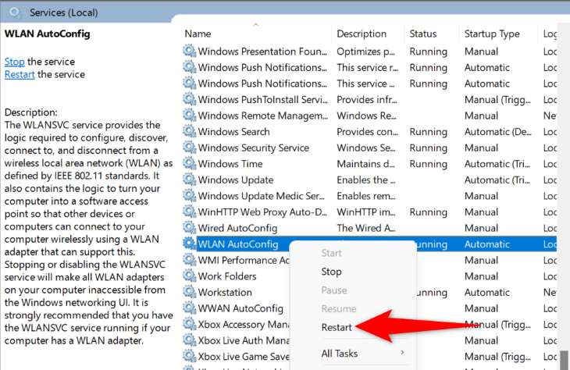Select the Work Folders service name
Viewport: 570px width, 370px height.
(x=227, y=276)
